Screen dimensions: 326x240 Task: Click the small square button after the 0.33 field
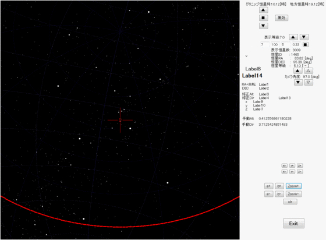pos(305,44)
